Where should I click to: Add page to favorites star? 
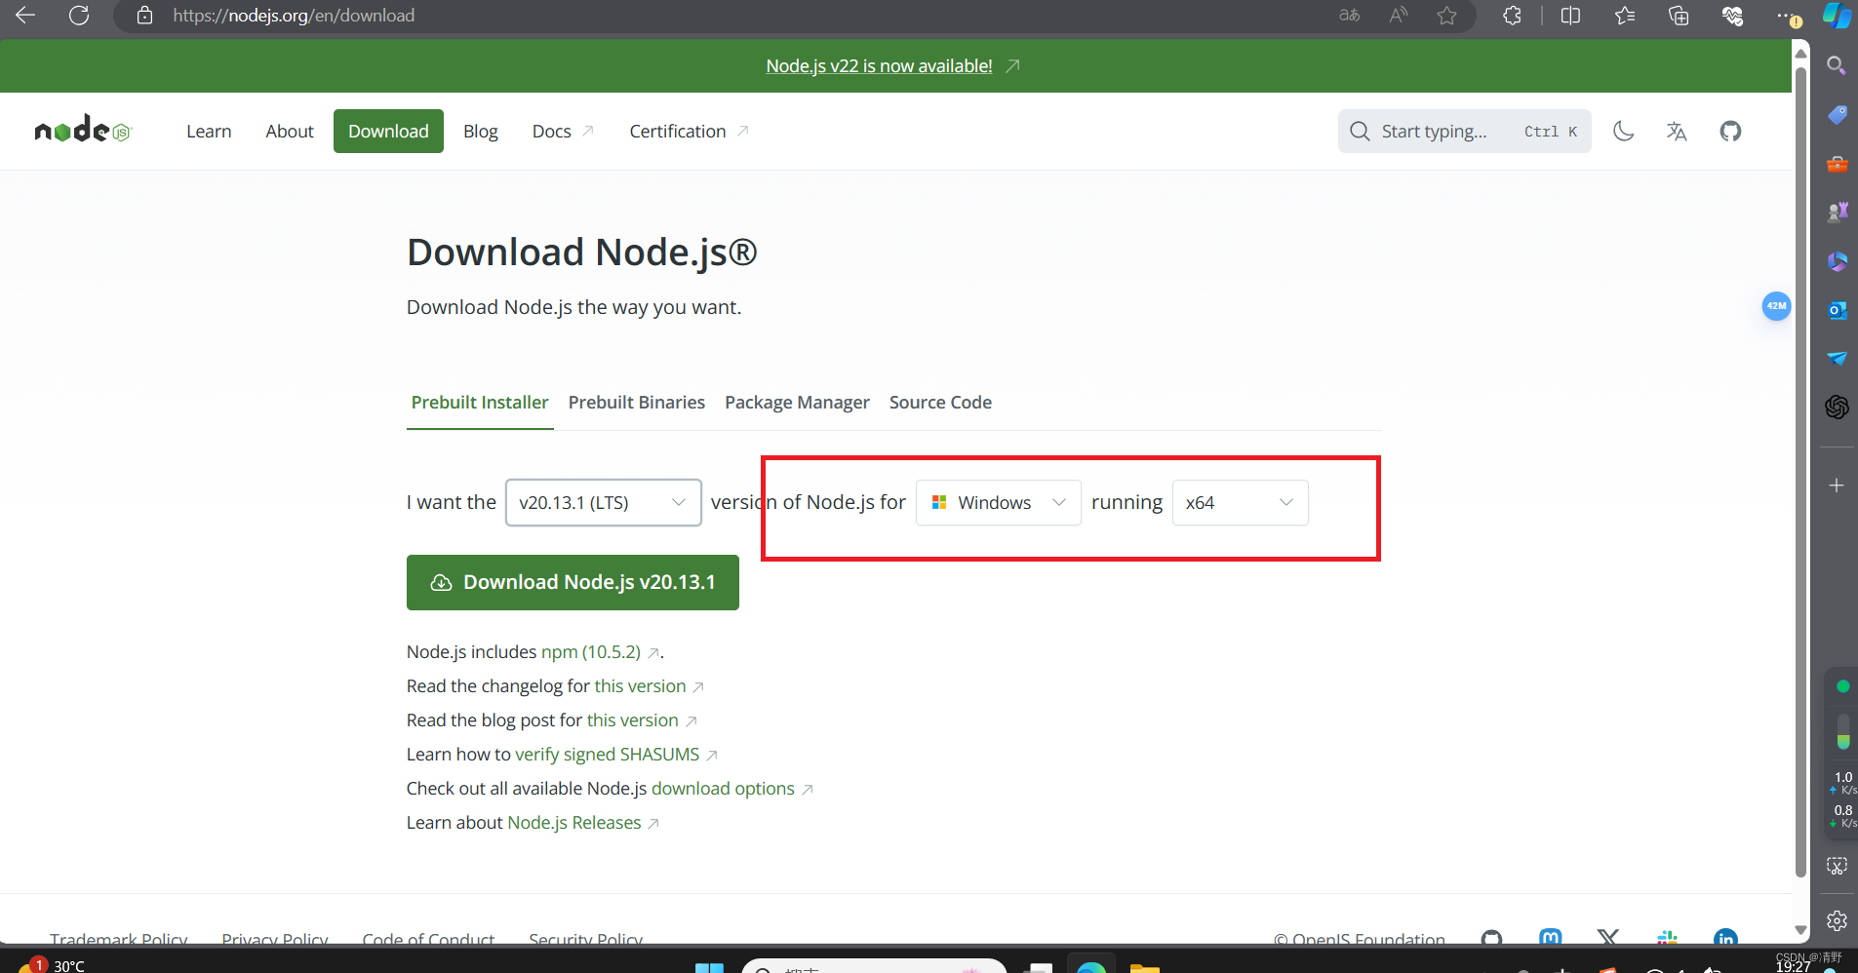point(1447,15)
